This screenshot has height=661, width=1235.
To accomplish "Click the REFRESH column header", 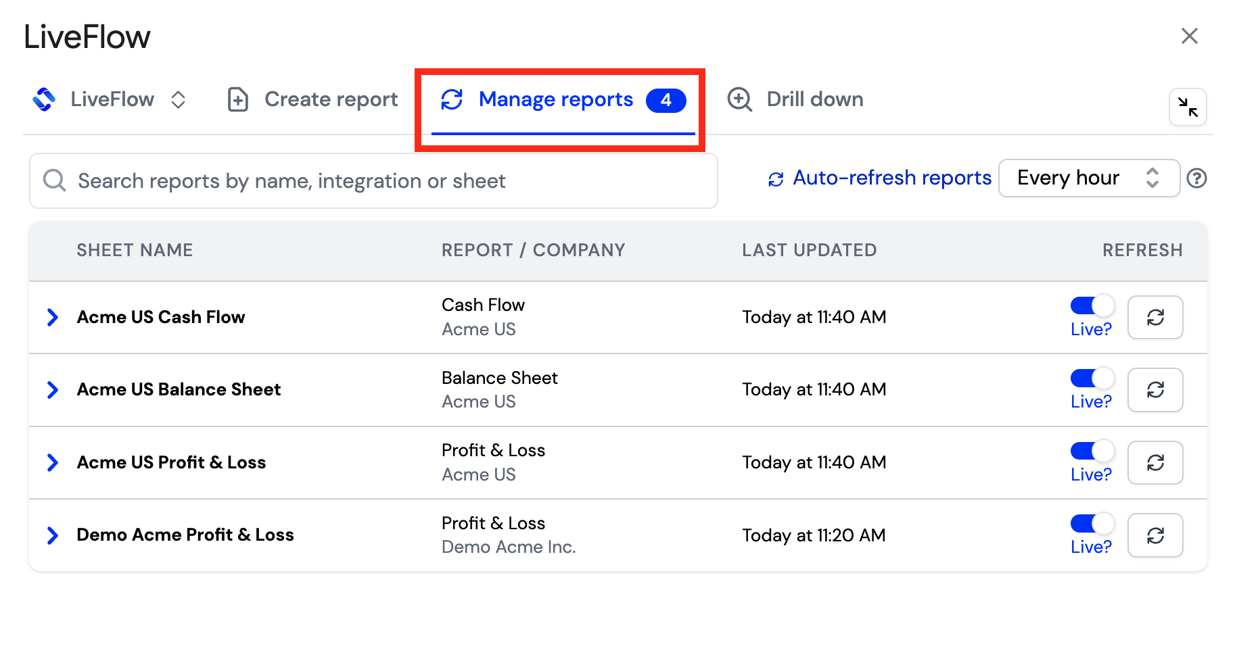I will click(x=1142, y=250).
